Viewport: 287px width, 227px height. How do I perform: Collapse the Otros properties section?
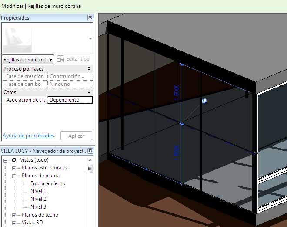click(89, 92)
